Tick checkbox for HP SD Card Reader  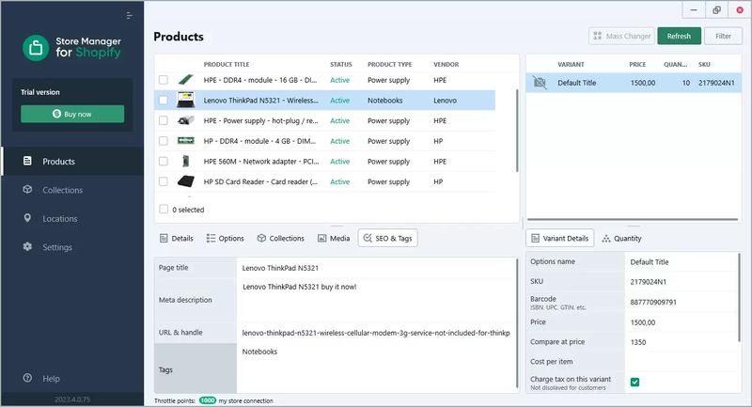click(x=164, y=181)
